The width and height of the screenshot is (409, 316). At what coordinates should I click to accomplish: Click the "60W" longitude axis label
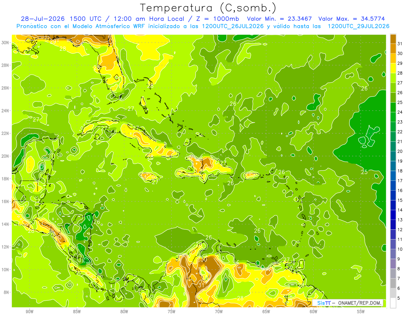pyautogui.click(x=314, y=312)
